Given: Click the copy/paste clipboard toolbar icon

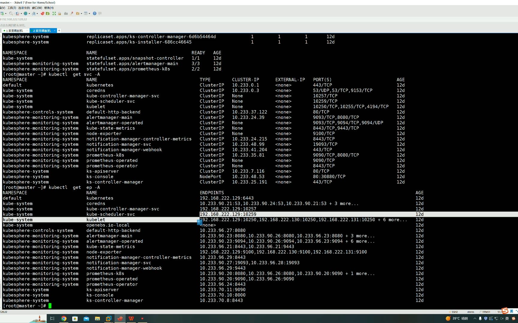Looking at the screenshot, I should (17, 13).
